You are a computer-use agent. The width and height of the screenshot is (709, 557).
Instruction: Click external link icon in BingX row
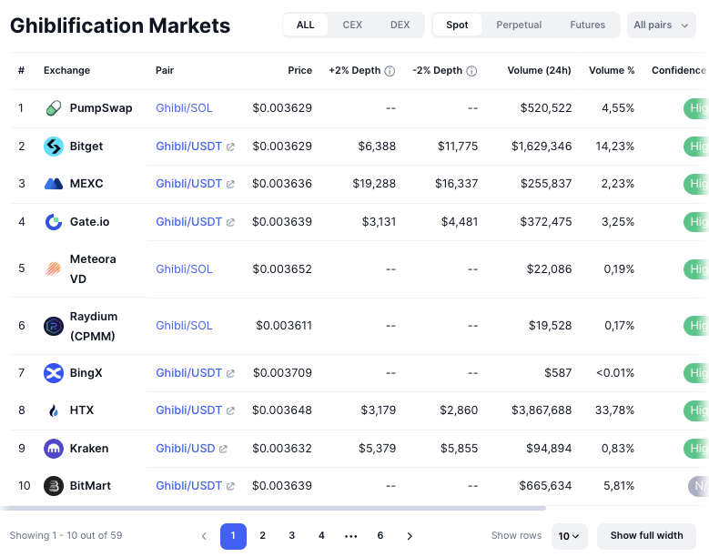click(230, 373)
